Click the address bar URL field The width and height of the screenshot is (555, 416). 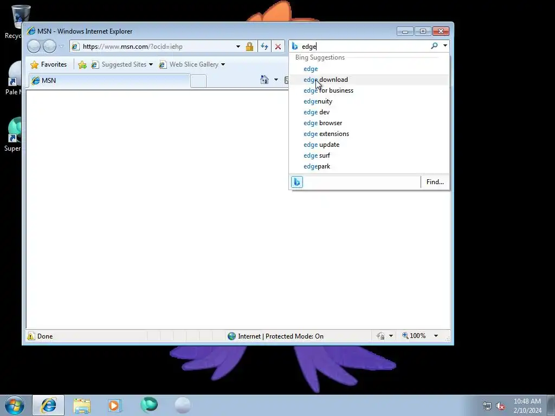click(x=152, y=47)
